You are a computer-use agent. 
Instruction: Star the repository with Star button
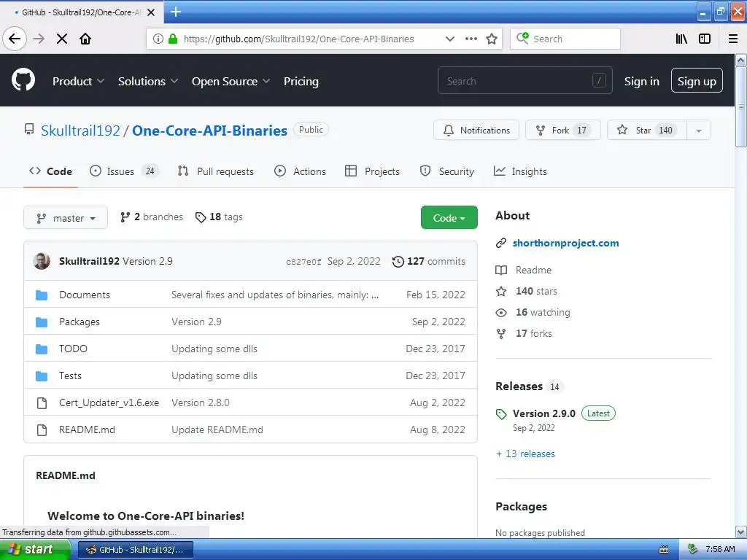pos(647,130)
